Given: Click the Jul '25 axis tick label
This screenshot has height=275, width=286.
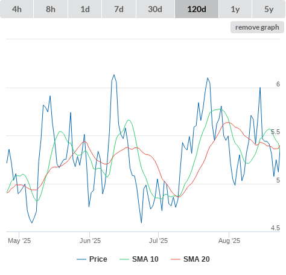Looking at the screenshot, I should click(x=158, y=241).
